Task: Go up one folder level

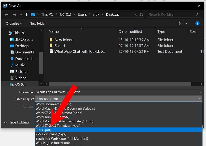Action: (26, 15)
